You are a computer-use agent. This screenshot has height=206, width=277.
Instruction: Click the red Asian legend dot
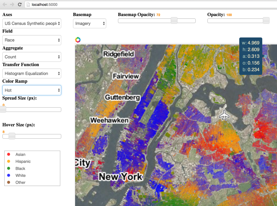[x=9, y=154]
